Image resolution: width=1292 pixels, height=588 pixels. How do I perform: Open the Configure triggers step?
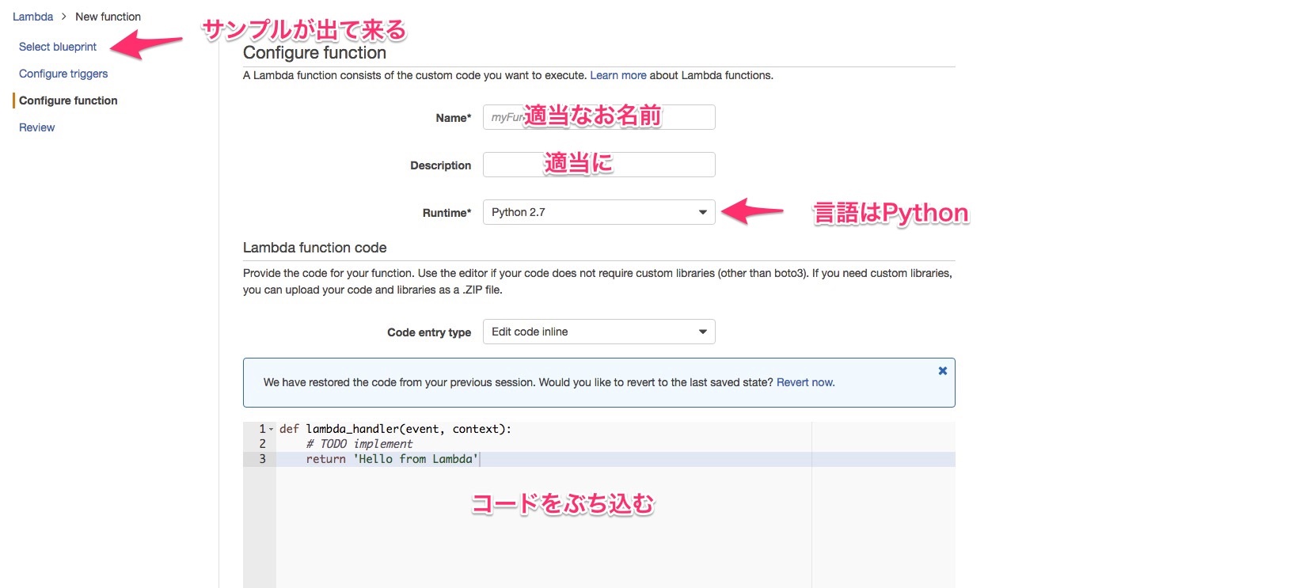point(63,74)
